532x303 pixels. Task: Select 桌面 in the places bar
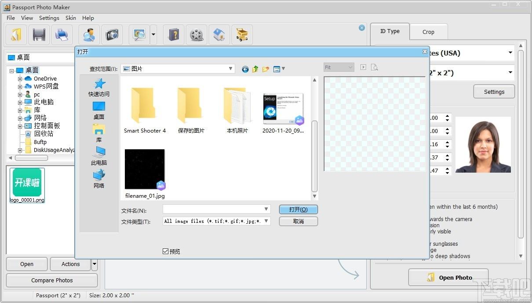(99, 111)
